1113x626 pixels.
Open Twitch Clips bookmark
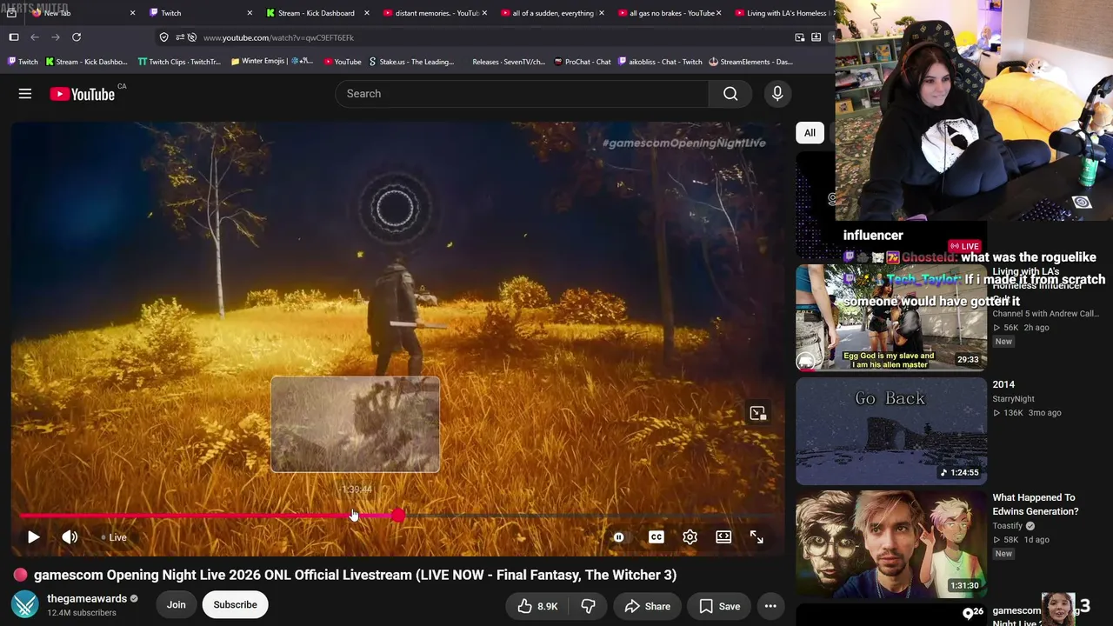click(x=179, y=62)
